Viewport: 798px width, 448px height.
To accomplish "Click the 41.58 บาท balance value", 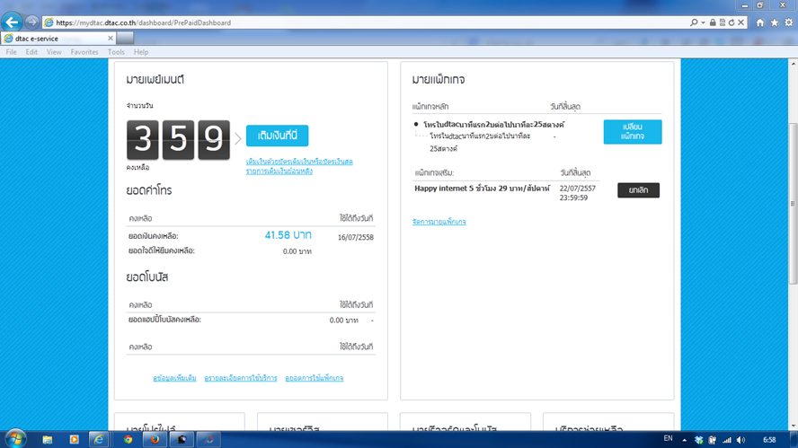I will [288, 235].
